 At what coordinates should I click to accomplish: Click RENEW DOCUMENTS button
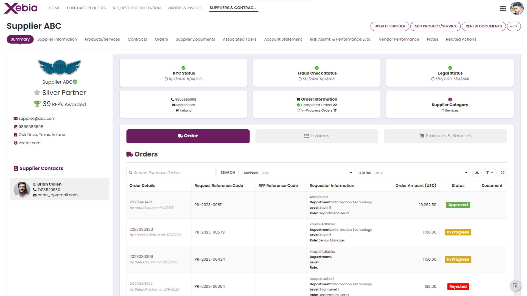point(484,26)
